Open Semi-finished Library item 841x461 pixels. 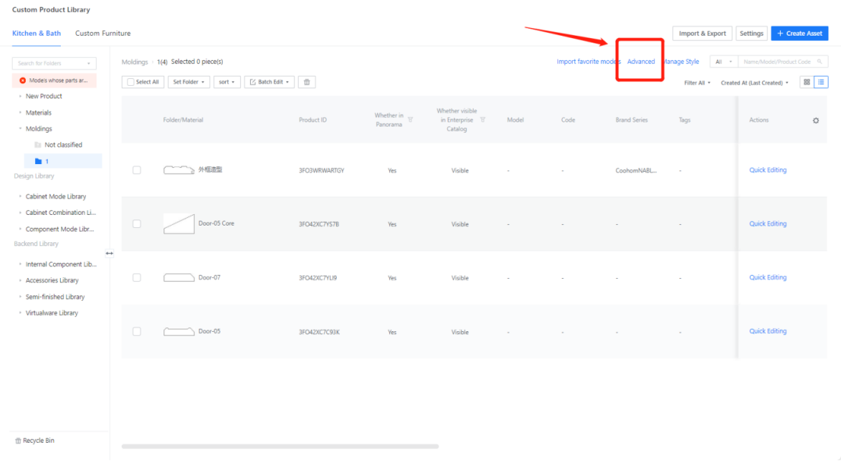(55, 297)
